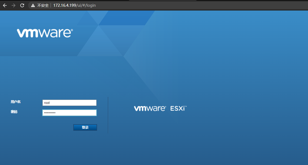Click the 不安全 security warning text

[43, 5]
